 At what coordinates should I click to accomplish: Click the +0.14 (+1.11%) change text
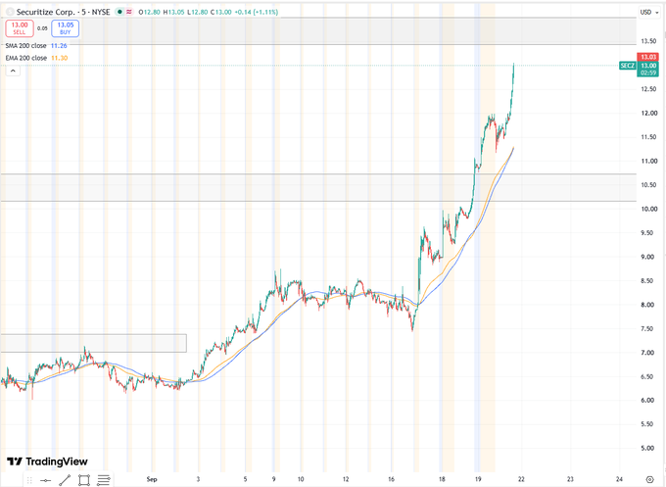(257, 12)
